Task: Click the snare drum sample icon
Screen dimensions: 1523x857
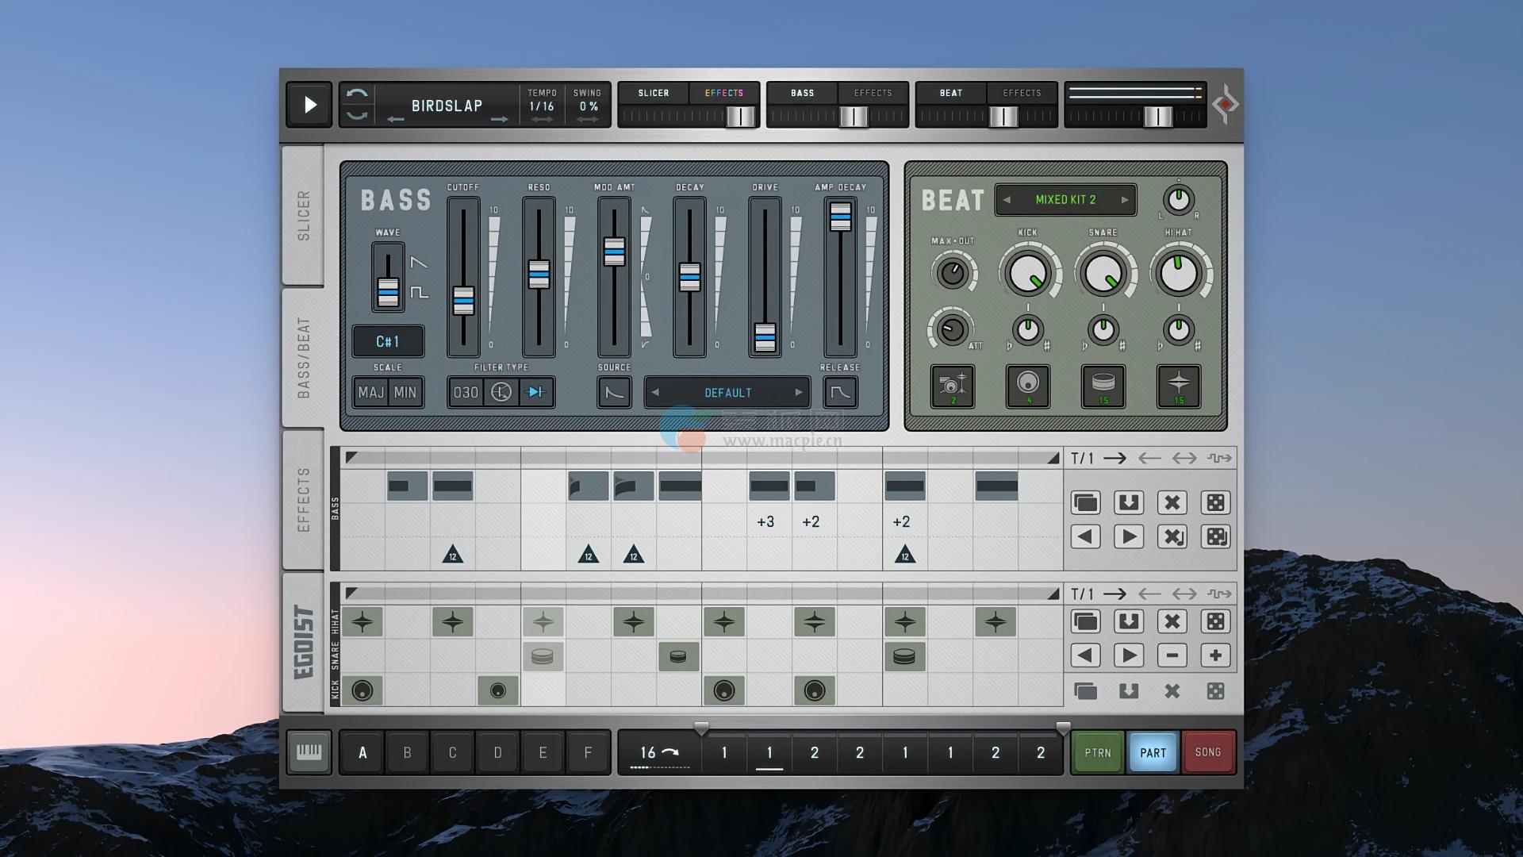Action: [x=1103, y=386]
